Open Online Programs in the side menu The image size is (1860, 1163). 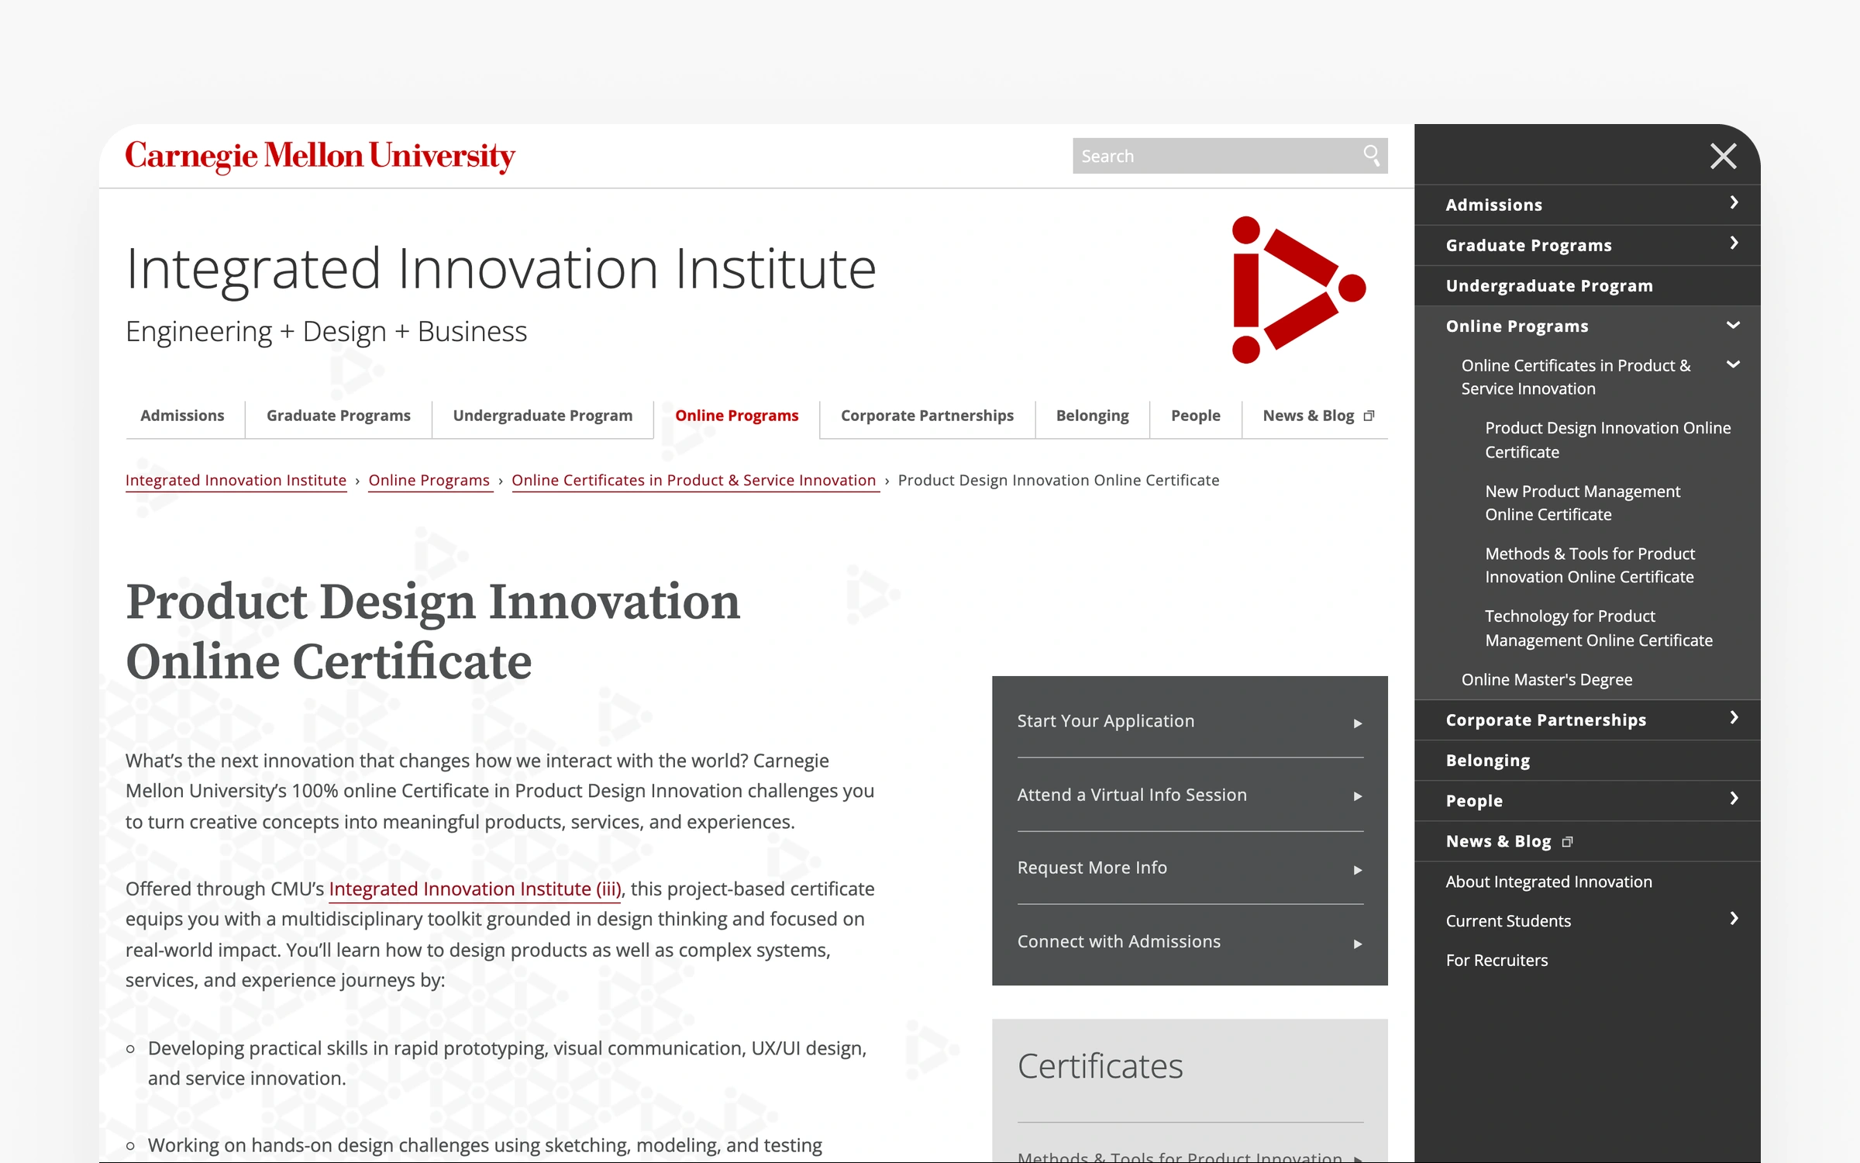click(1517, 326)
